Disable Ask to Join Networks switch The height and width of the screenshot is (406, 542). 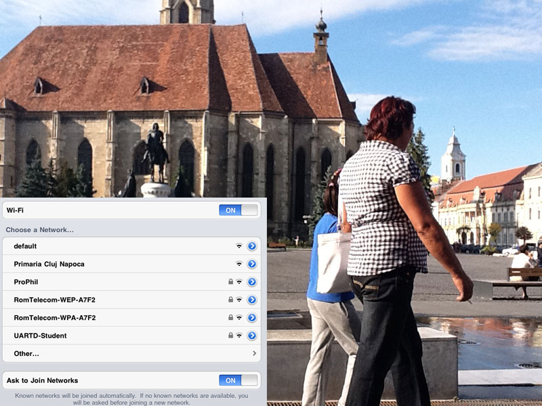tap(238, 380)
